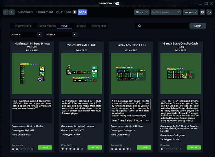Select the HUDs apps tab
The image size is (215, 157).
point(64,26)
